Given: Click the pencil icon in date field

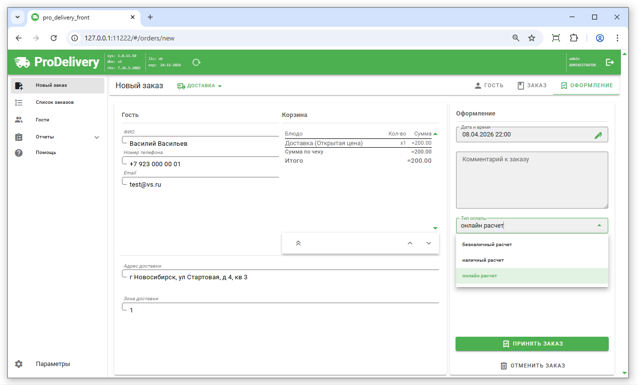Looking at the screenshot, I should (598, 135).
